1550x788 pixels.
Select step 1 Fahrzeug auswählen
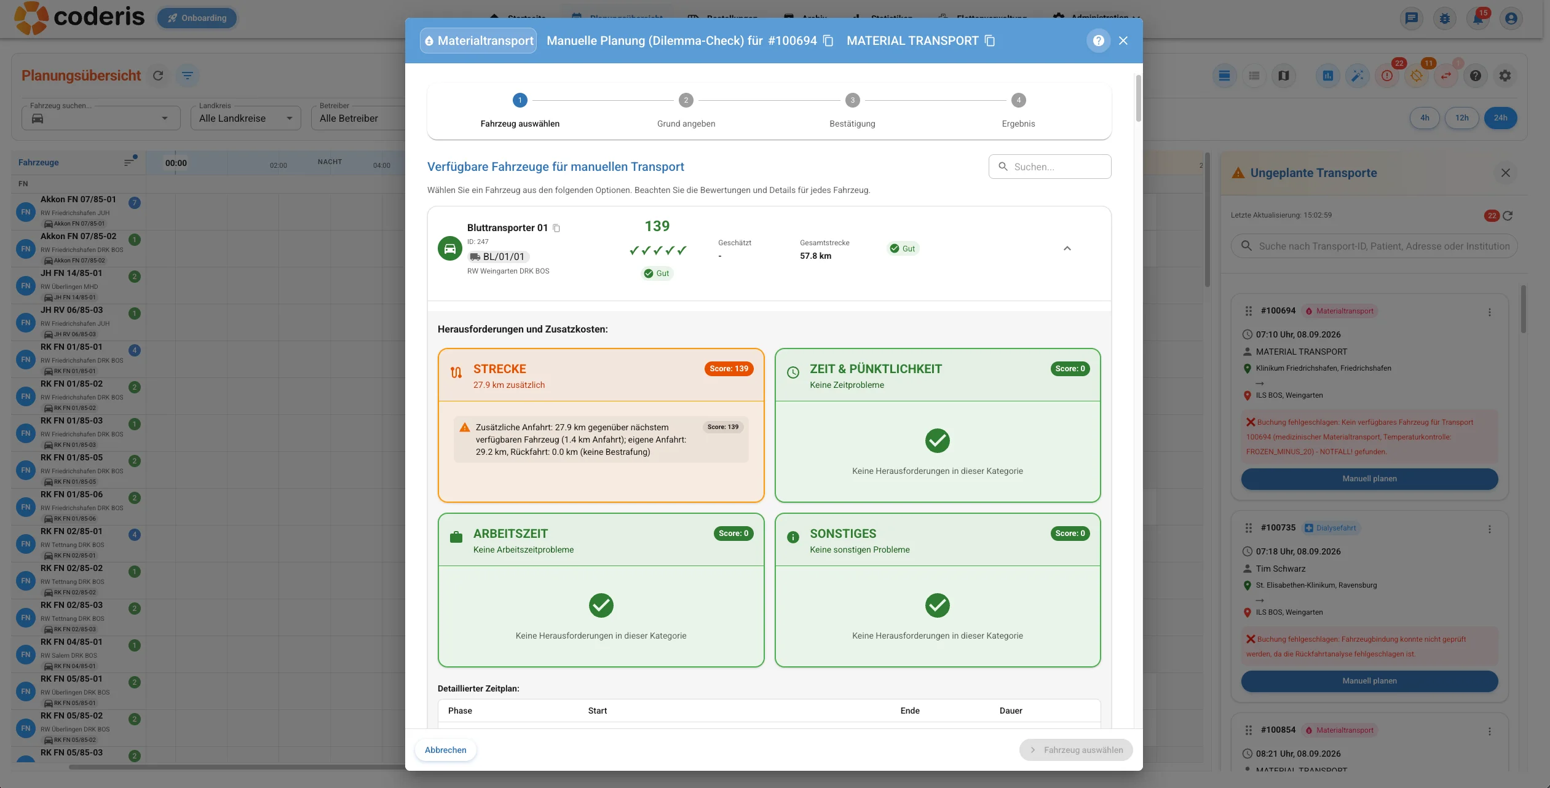point(520,111)
